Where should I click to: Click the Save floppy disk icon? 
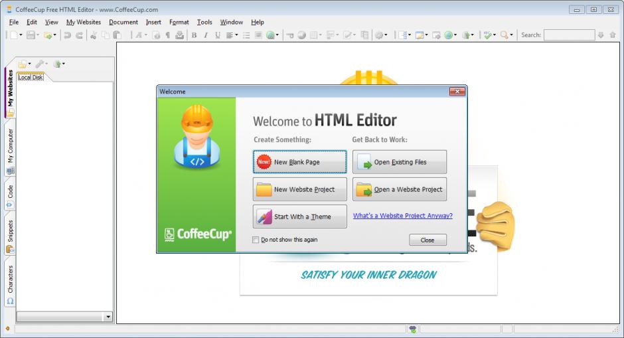pos(31,35)
